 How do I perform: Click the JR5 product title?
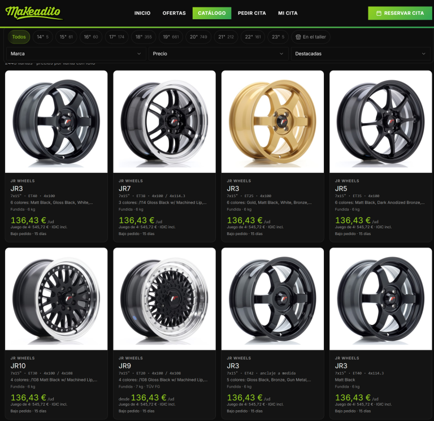click(x=341, y=189)
